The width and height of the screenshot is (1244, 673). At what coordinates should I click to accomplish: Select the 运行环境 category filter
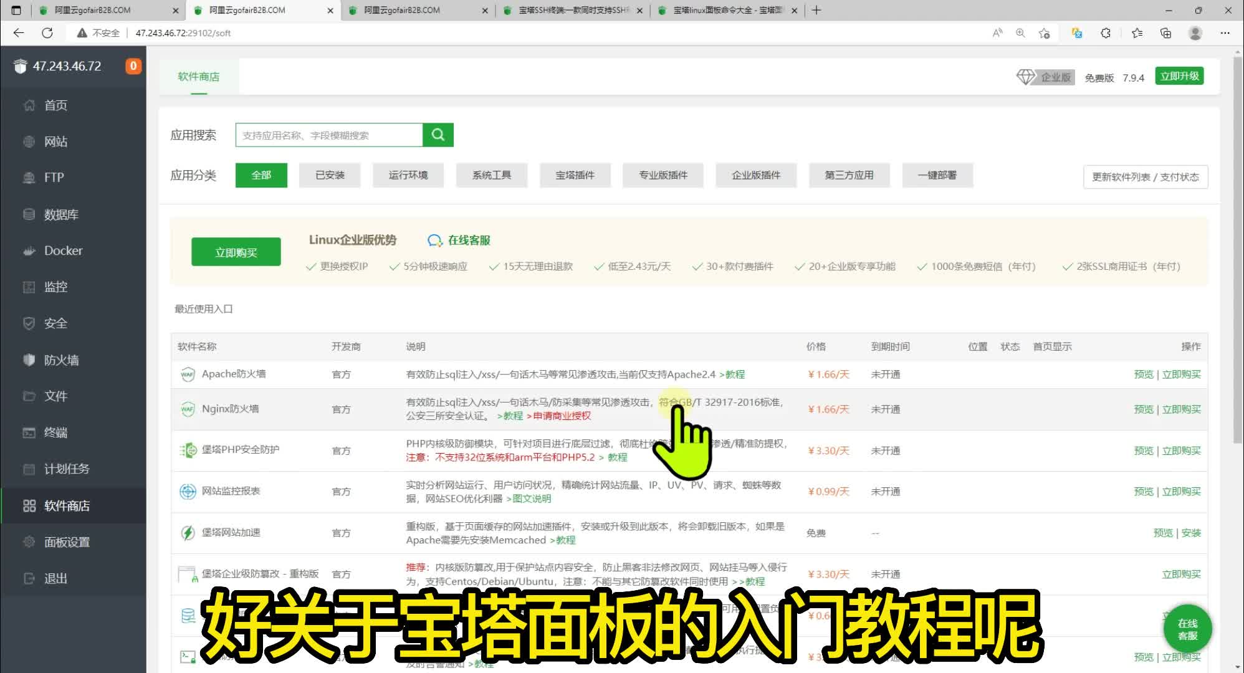[408, 175]
